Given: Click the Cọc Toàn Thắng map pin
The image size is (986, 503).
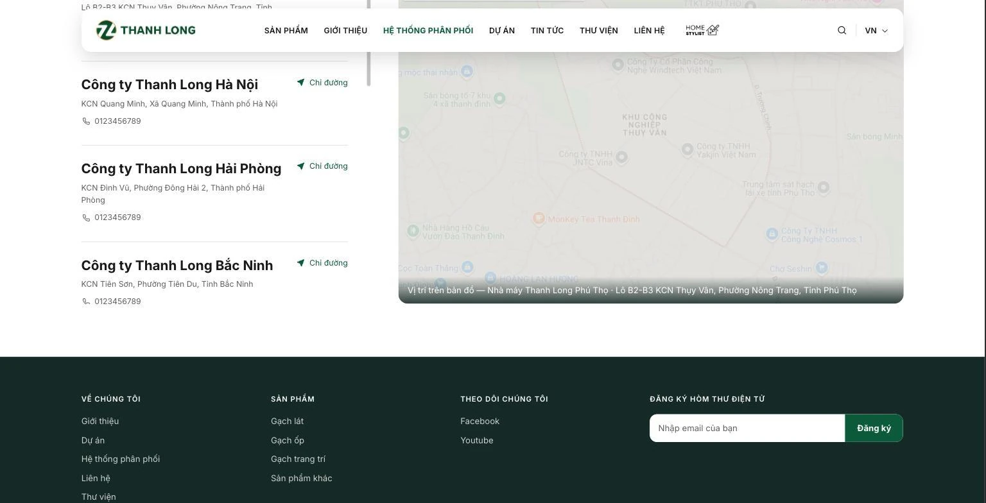Looking at the screenshot, I should [467, 267].
